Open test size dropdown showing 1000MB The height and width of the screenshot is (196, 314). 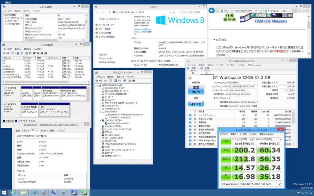coord(245,139)
